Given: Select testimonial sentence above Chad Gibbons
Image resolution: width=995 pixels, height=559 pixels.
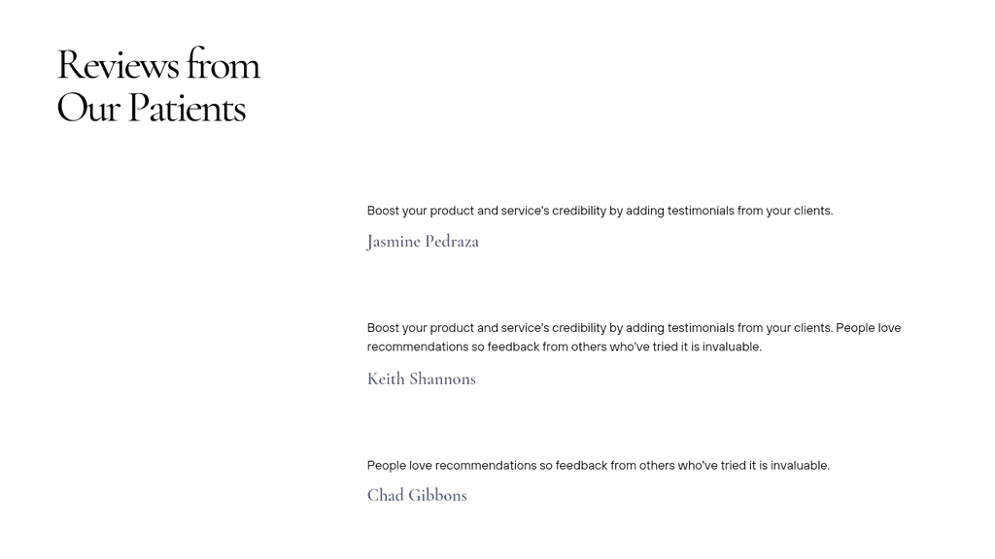Looking at the screenshot, I should pos(599,465).
